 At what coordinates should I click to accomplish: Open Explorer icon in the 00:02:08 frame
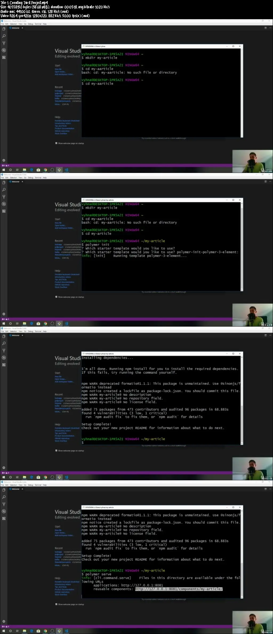(4, 183)
